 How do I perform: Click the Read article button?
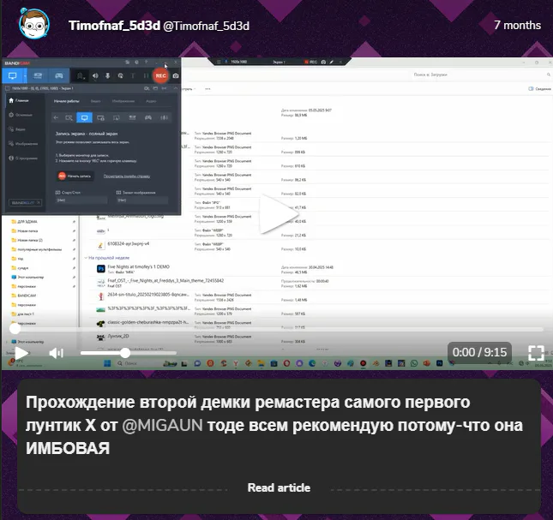[279, 487]
